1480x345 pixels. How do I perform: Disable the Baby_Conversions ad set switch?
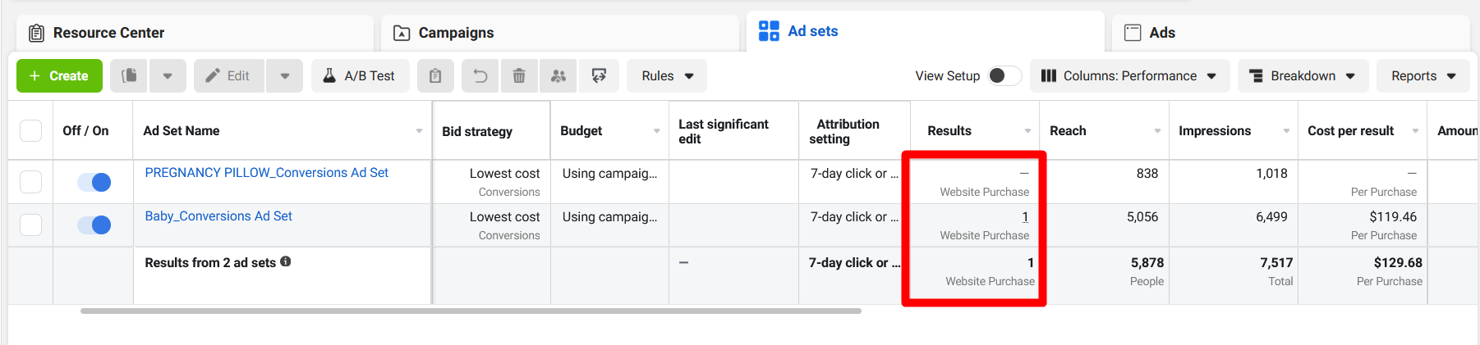click(x=94, y=225)
